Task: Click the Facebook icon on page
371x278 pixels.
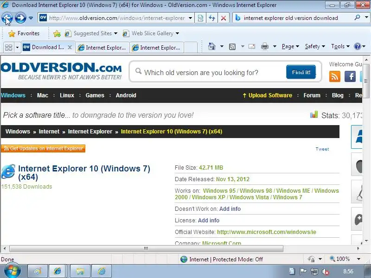Action: pyautogui.click(x=350, y=76)
